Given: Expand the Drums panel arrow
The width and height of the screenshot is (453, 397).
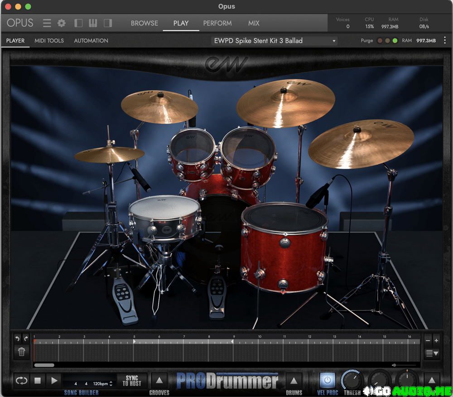Looking at the screenshot, I should (x=294, y=381).
